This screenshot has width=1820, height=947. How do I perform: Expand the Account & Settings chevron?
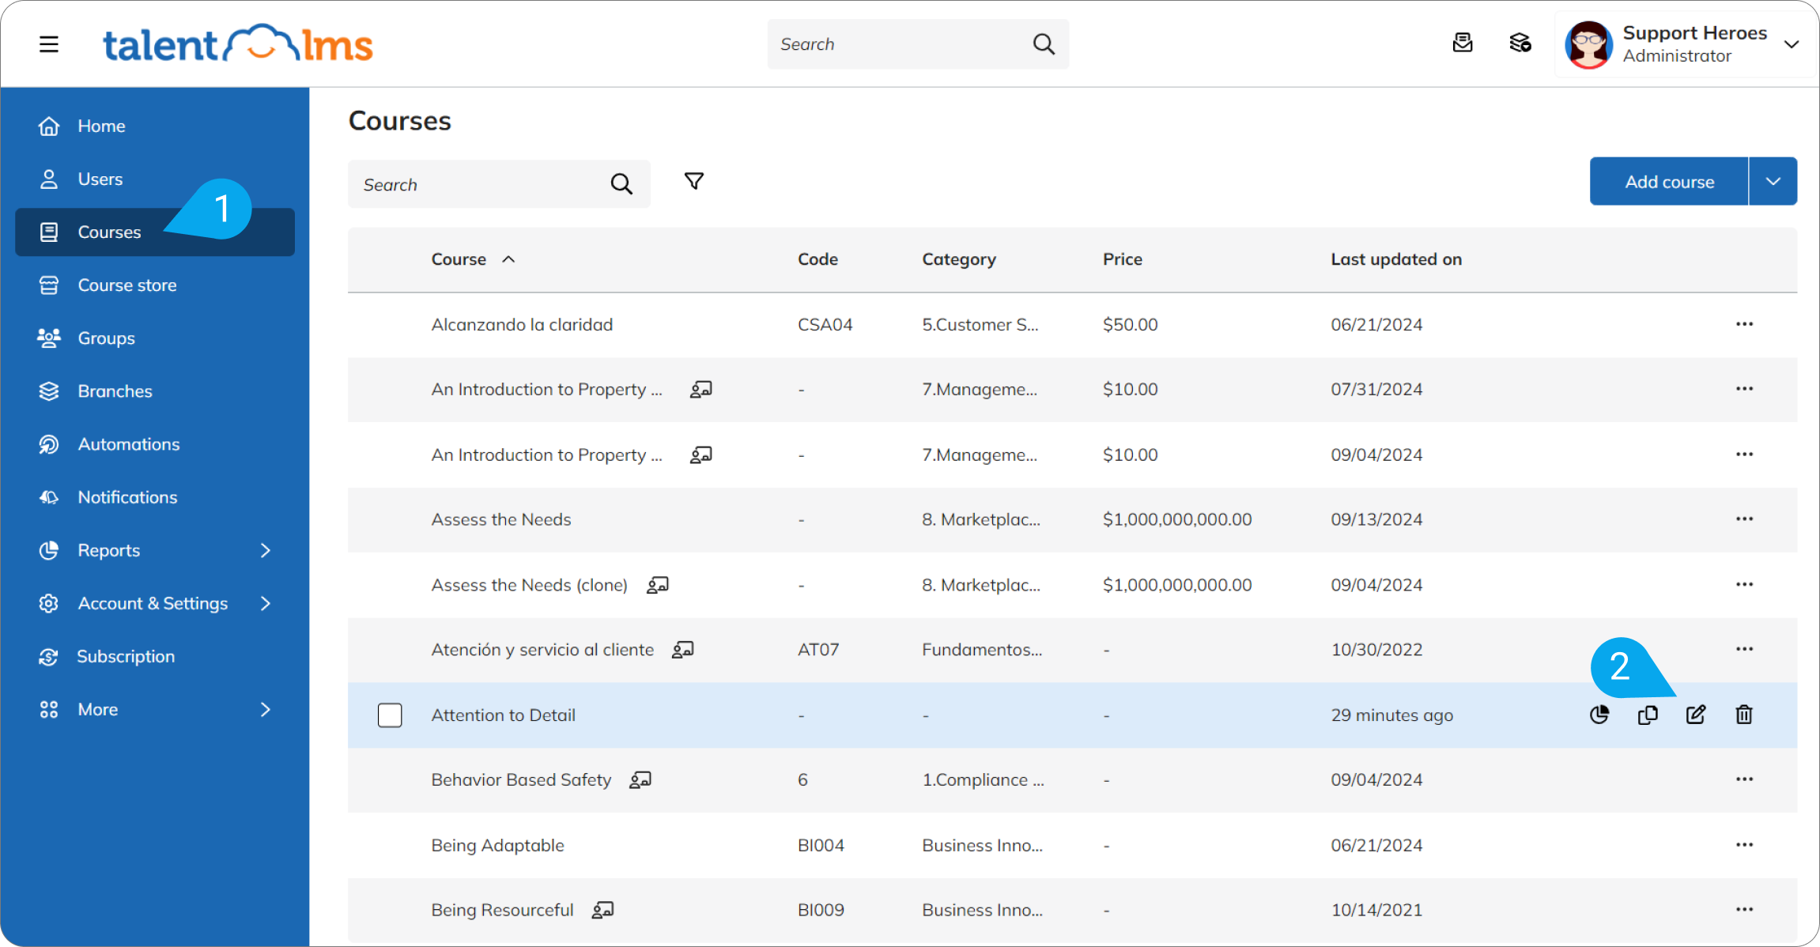(266, 603)
